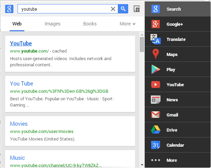Image resolution: width=211 pixels, height=168 pixels.
Task: Open the Google+ icon in sidebar
Action: (x=156, y=24)
